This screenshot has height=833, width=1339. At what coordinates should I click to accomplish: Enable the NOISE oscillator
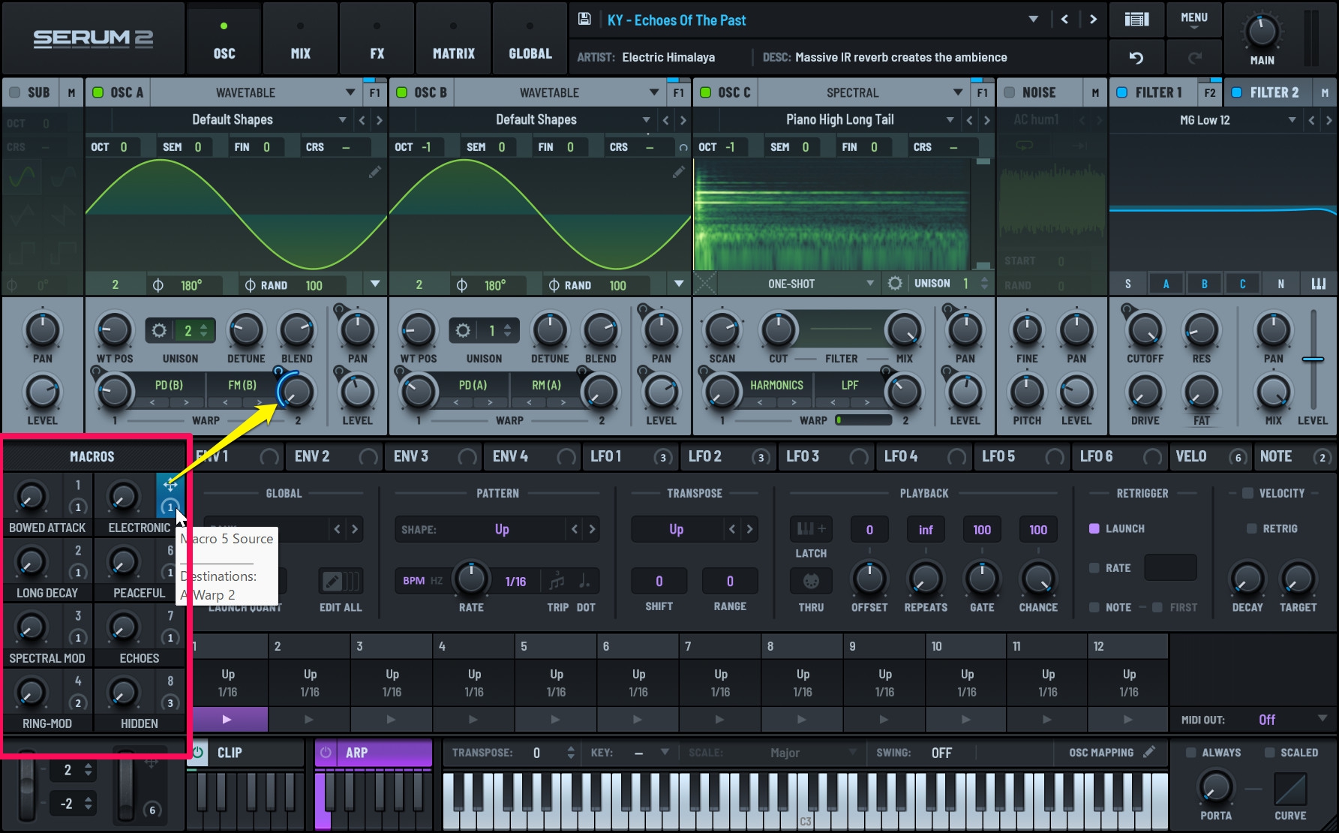tap(1009, 92)
